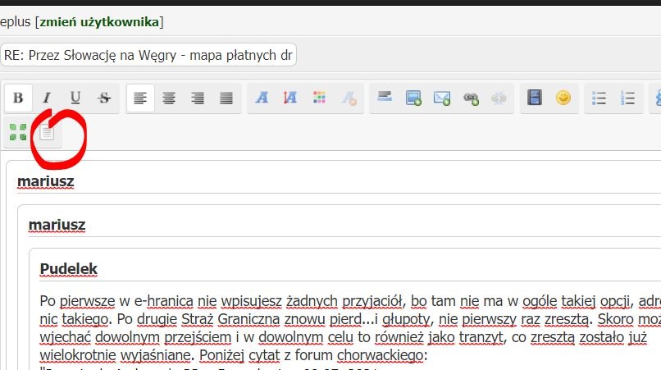Click the nested mariusz quote heading
Screen dimensions: 661x370
tap(57, 225)
